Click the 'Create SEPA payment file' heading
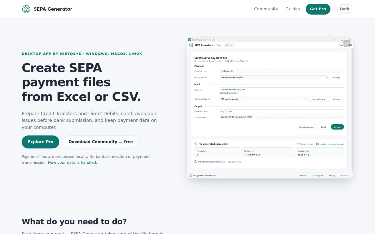375x234 pixels. (211, 58)
